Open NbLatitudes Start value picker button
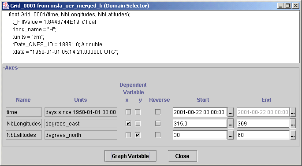Image resolution: width=302 pixels, height=166 pixels. 231,135
